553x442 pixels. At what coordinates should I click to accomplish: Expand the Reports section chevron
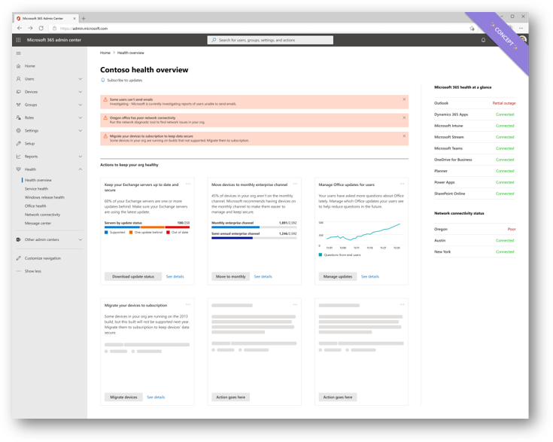click(81, 157)
